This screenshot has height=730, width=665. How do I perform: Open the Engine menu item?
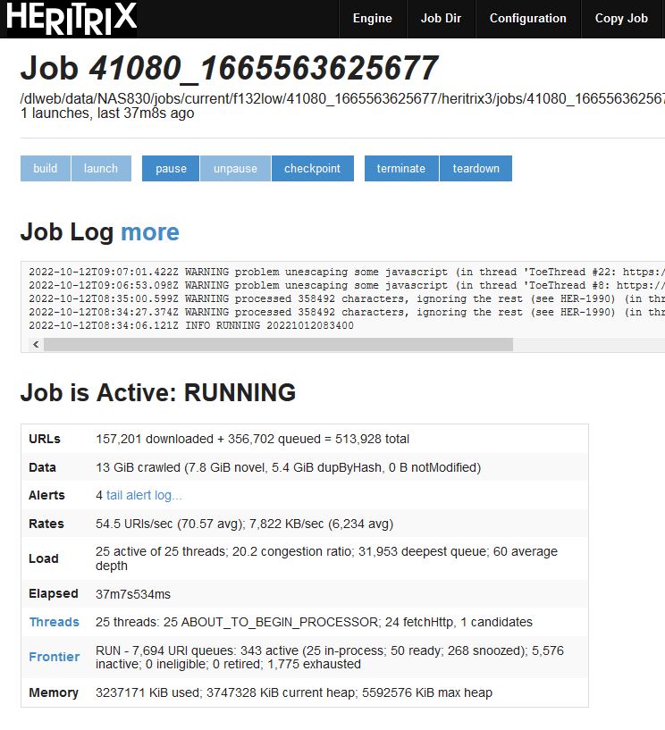[x=373, y=19]
